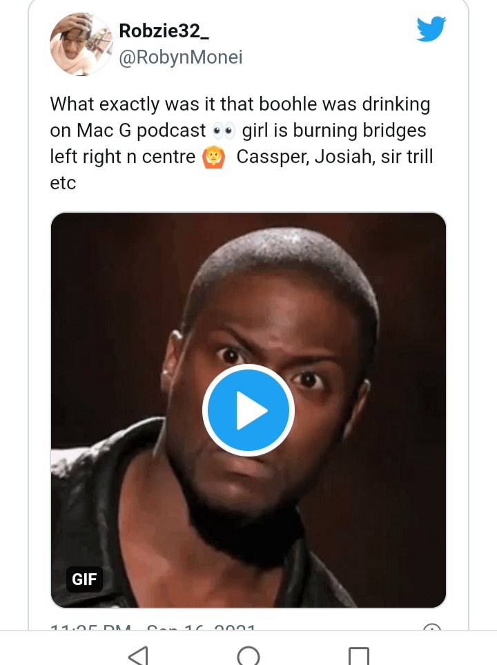Click the Twitter bird logo
This screenshot has width=497, height=665.
pyautogui.click(x=431, y=29)
